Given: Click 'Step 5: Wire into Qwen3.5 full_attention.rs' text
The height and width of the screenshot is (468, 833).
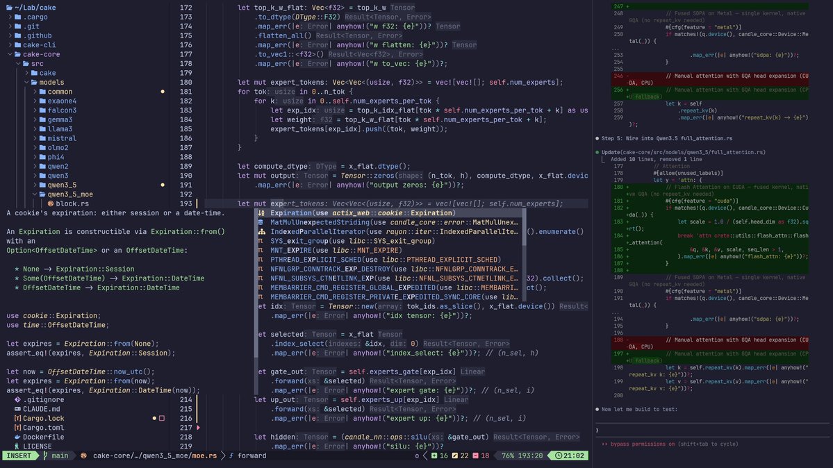Looking at the screenshot, I should [667, 138].
